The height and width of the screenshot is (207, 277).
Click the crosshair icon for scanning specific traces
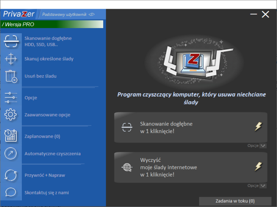(11, 59)
